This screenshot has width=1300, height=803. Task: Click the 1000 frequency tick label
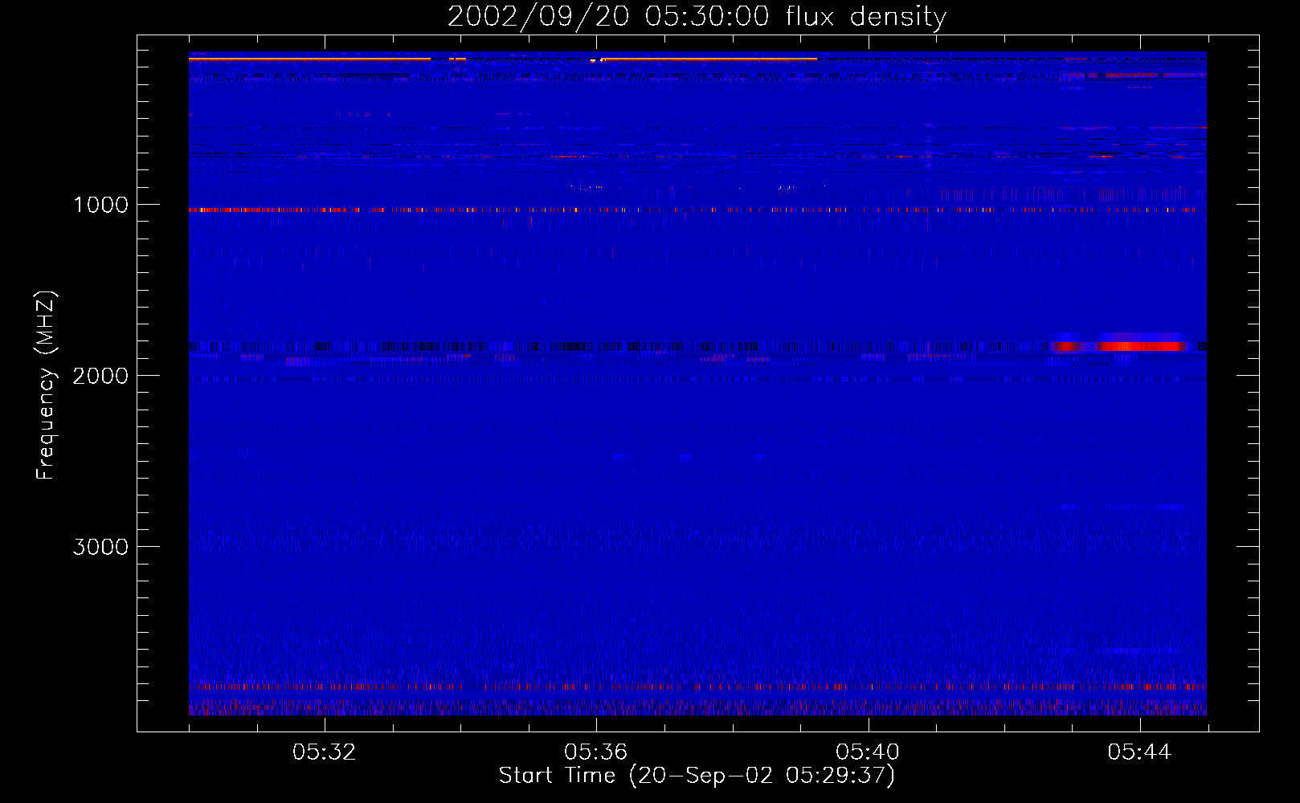[100, 205]
